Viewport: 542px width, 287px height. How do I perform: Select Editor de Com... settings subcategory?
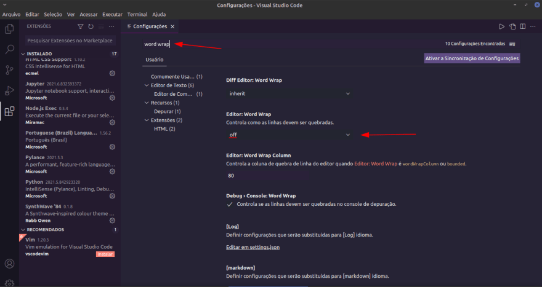[x=178, y=94]
